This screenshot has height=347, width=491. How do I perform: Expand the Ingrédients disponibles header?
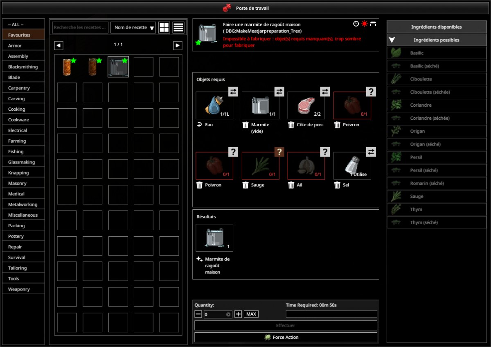coord(437,27)
